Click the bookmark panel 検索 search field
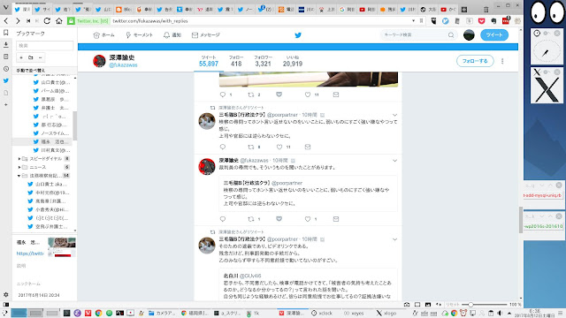566x318 pixels. [45, 45]
